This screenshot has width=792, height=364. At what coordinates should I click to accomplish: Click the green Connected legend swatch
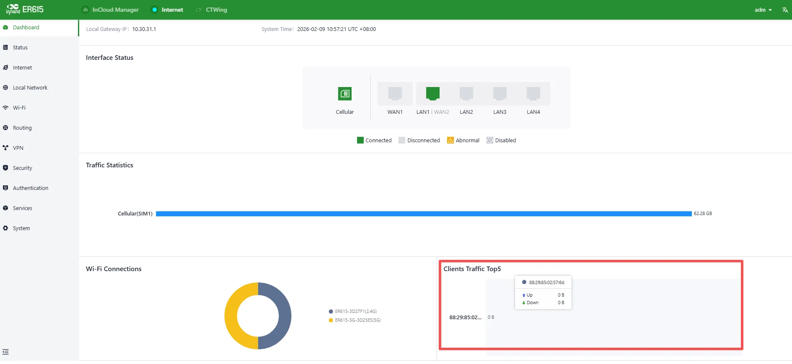[360, 140]
